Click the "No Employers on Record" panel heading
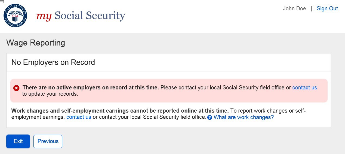Screen dimensions: 345x154 [x=53, y=62]
